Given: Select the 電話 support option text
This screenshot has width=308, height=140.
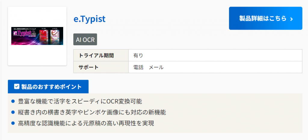Looking at the screenshot, I should (138, 67).
